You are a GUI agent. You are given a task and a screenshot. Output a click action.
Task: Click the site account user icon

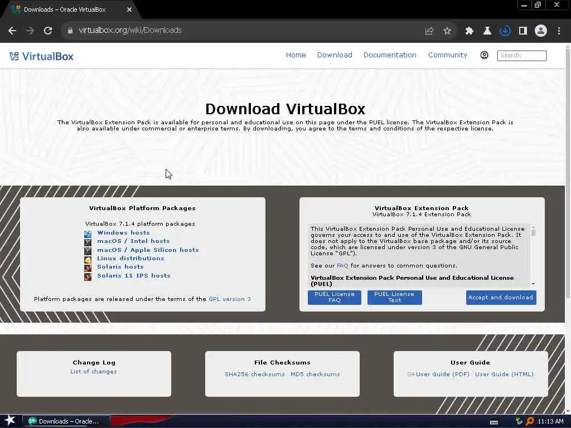pyautogui.click(x=485, y=55)
